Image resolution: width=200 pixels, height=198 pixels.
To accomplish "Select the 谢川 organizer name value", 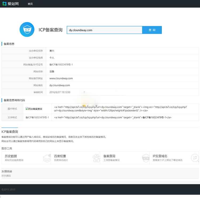I will pos(52,51).
